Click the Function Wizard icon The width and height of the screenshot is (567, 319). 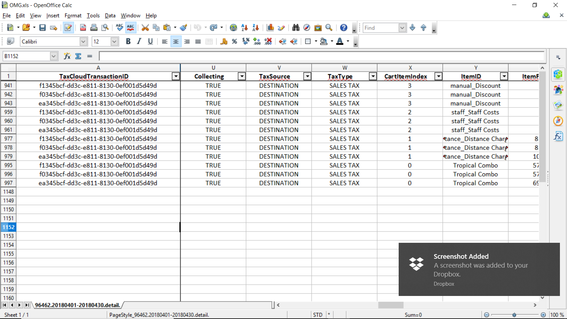pos(67,56)
